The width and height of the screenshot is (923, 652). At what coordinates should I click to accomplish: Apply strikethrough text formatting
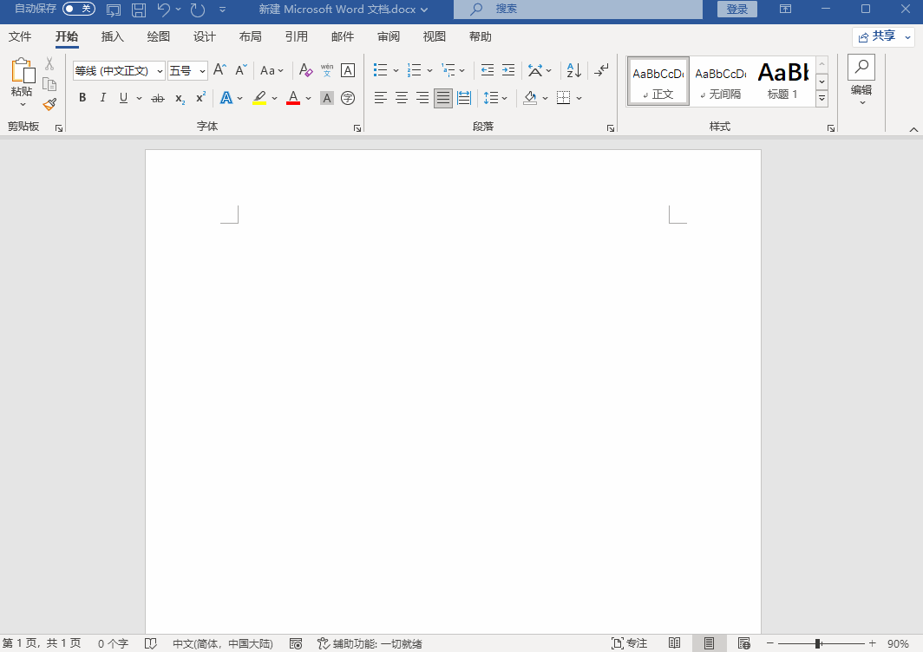coord(157,99)
